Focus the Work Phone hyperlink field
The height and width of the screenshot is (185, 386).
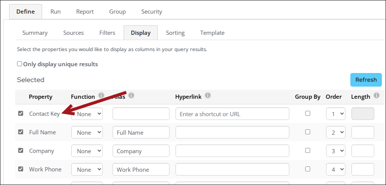click(x=232, y=169)
